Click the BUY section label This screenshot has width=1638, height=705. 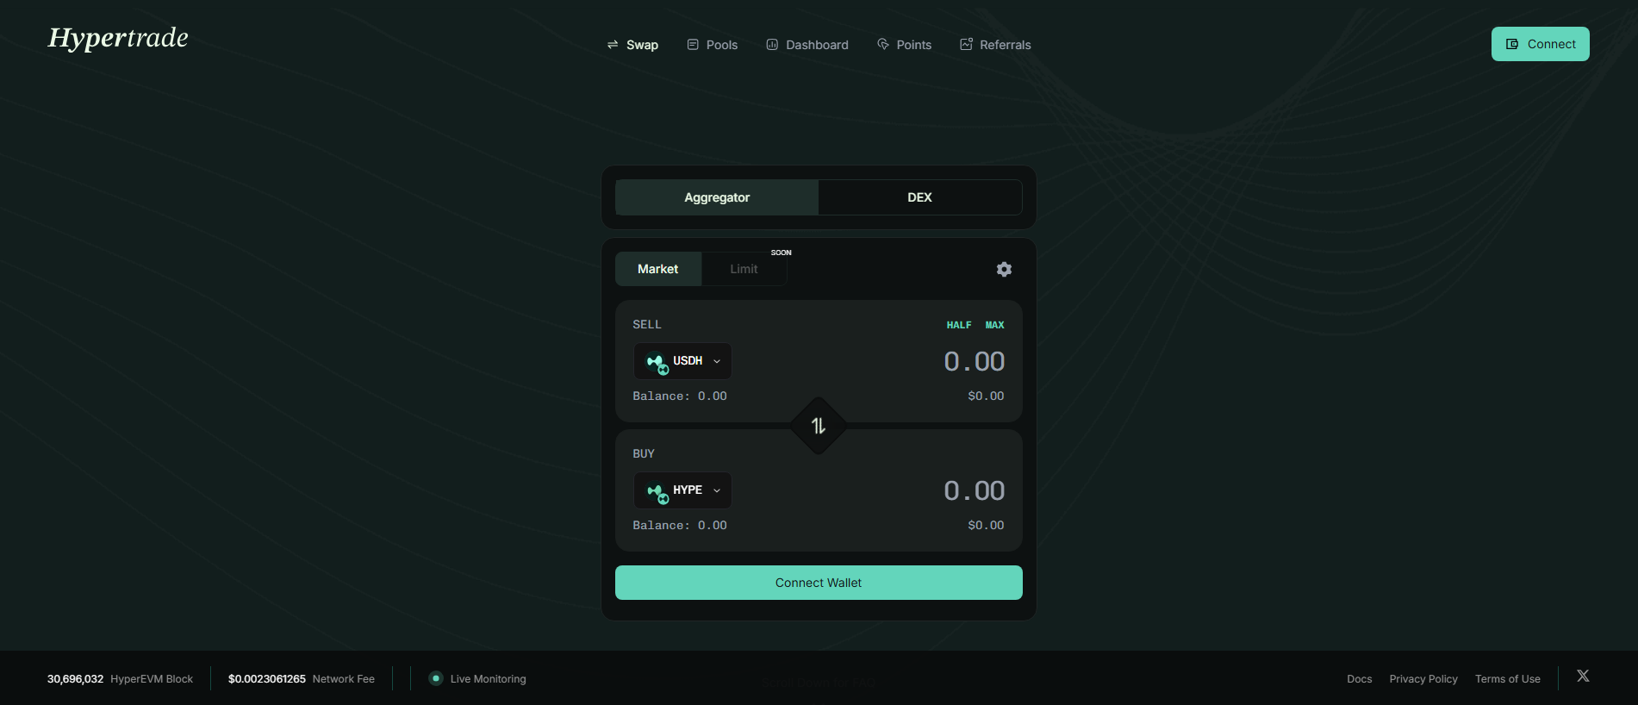tap(644, 454)
